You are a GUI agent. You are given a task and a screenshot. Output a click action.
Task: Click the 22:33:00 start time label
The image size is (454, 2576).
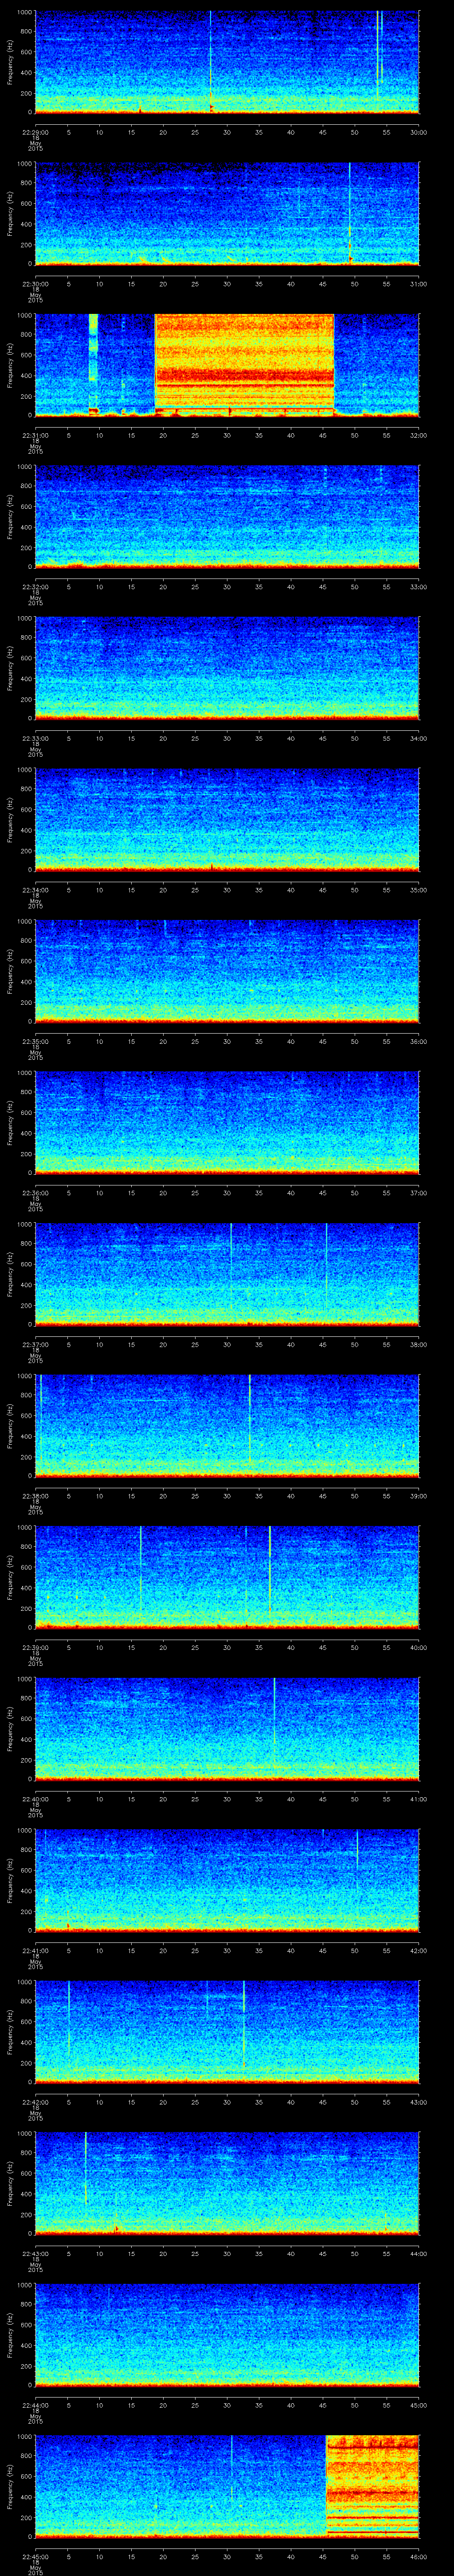(35, 738)
